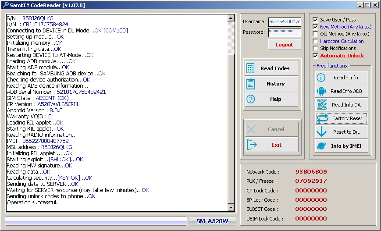The height and width of the screenshot is (231, 381).
Task: Click the Factory Reset loop arrows icon
Action: click(322, 118)
